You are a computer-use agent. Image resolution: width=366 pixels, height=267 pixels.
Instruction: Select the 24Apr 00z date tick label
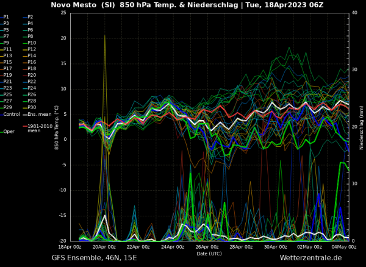(x=173, y=247)
